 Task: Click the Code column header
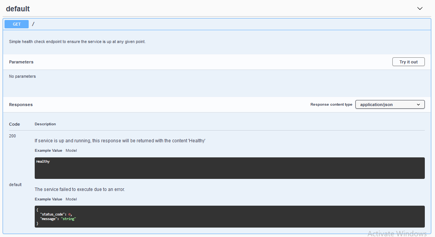point(14,124)
